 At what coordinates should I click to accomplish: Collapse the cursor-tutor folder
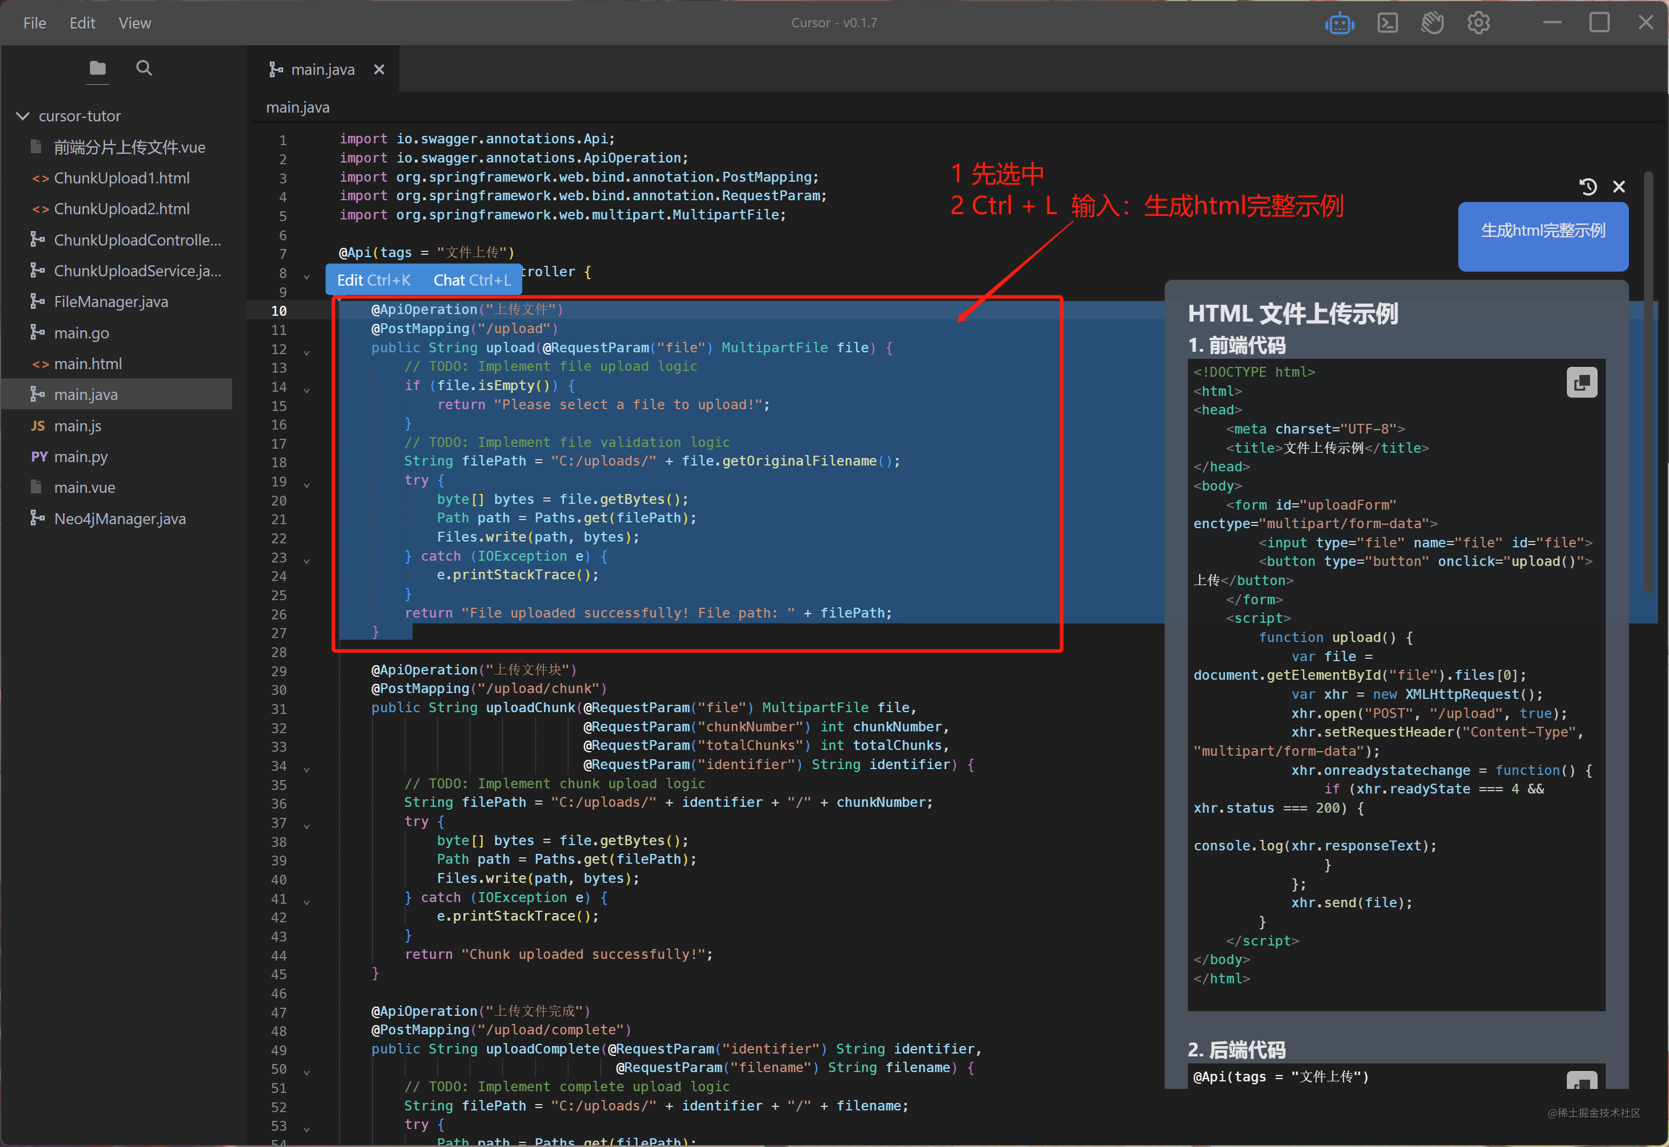[23, 116]
